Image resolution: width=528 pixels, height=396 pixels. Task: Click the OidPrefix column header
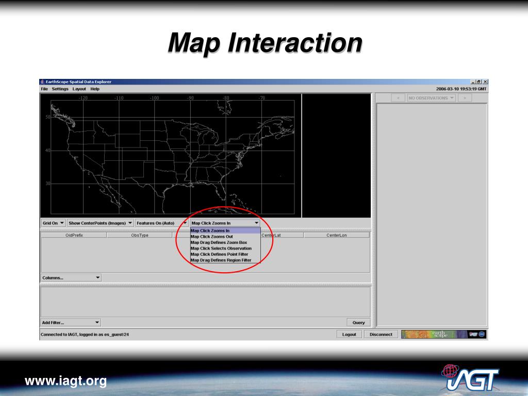74,235
